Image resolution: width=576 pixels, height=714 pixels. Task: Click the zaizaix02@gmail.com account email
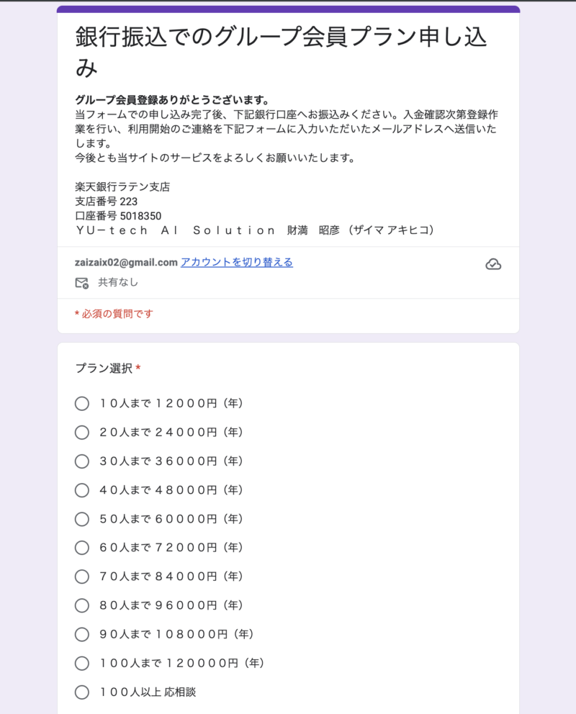[126, 262]
